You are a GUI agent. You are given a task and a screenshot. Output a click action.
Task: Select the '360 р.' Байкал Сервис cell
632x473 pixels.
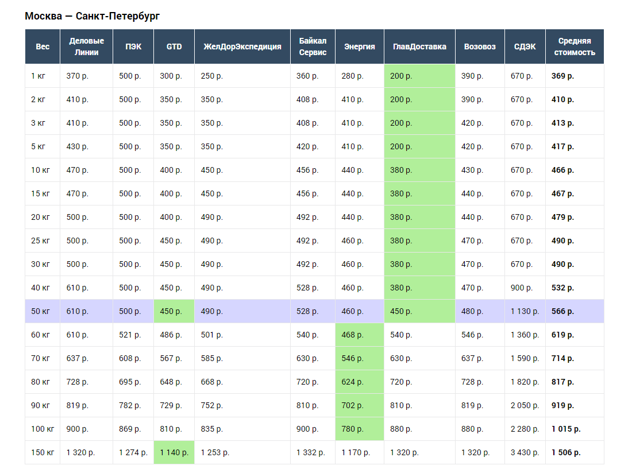[313, 76]
